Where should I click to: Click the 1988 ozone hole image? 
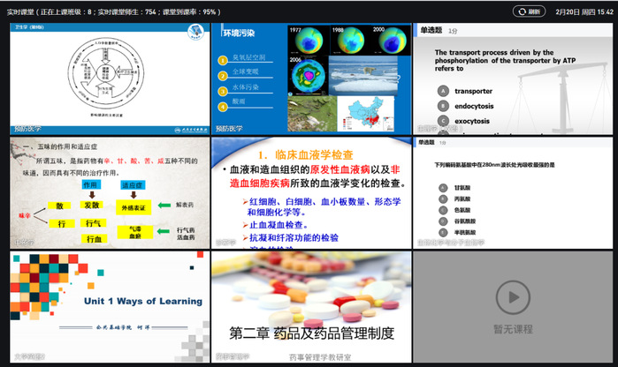[349, 40]
